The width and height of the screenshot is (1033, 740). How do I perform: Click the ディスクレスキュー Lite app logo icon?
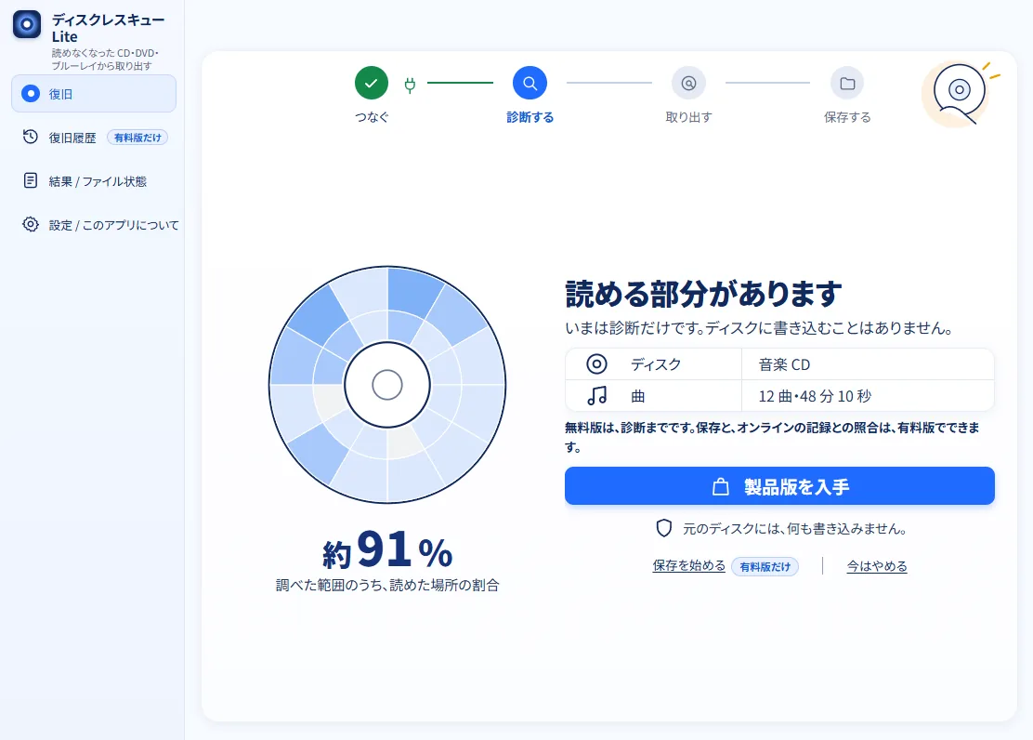click(x=27, y=24)
